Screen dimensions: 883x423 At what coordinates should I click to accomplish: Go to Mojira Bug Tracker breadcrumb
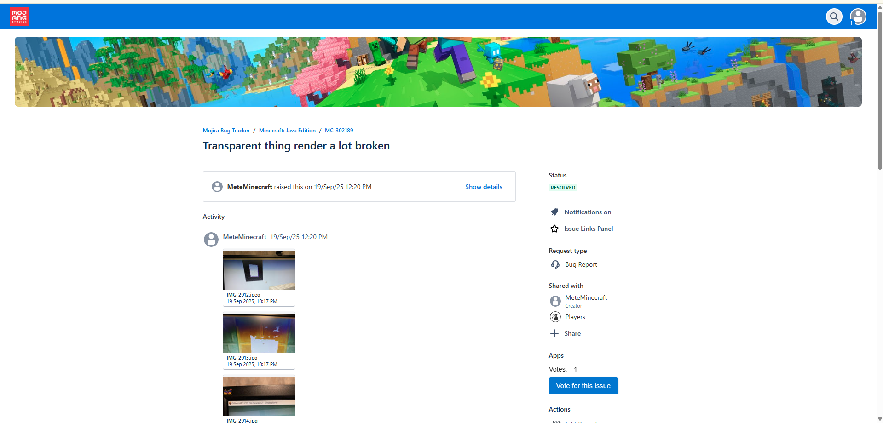226,131
